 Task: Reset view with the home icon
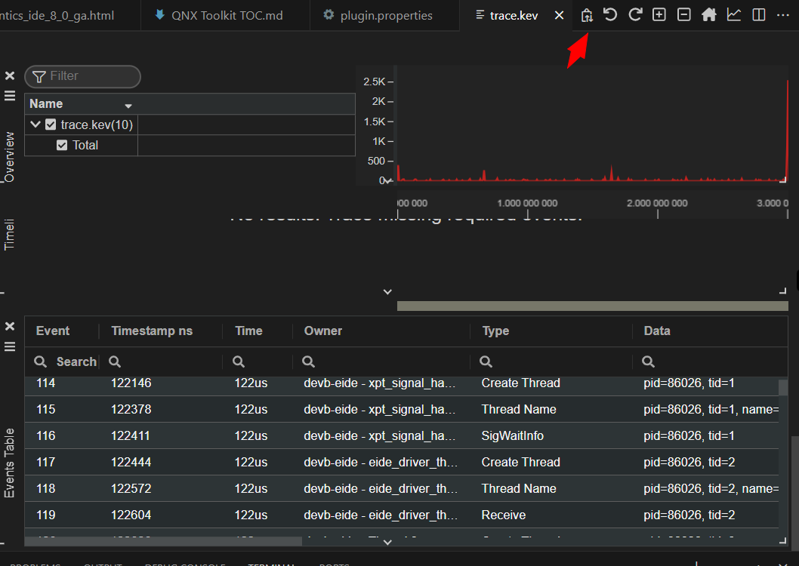(x=709, y=15)
